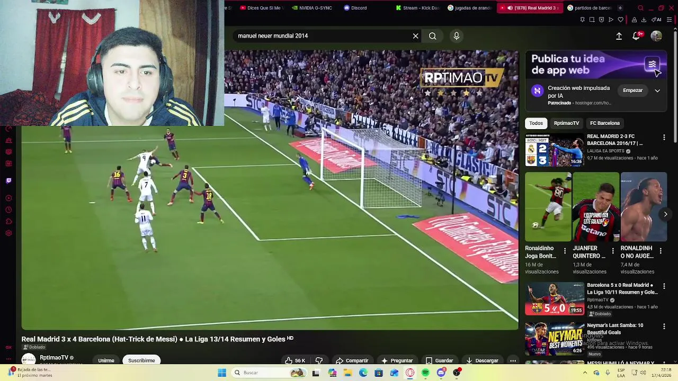The image size is (678, 381).
Task: Open the RptimaoTV channel name link
Action: point(54,358)
